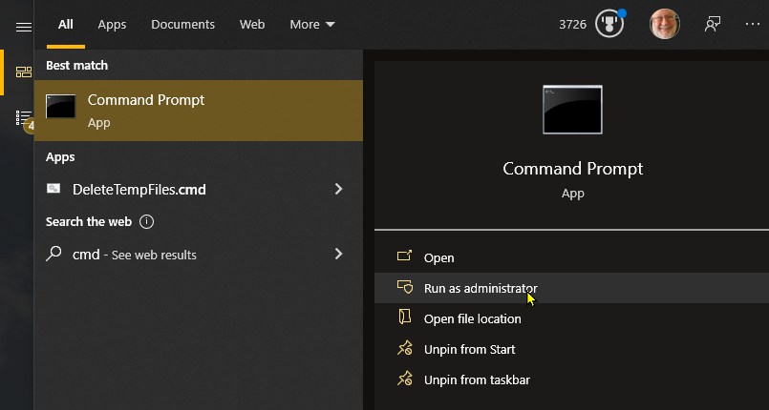Click the 3726 rewards points
This screenshot has width=769, height=410.
(572, 25)
